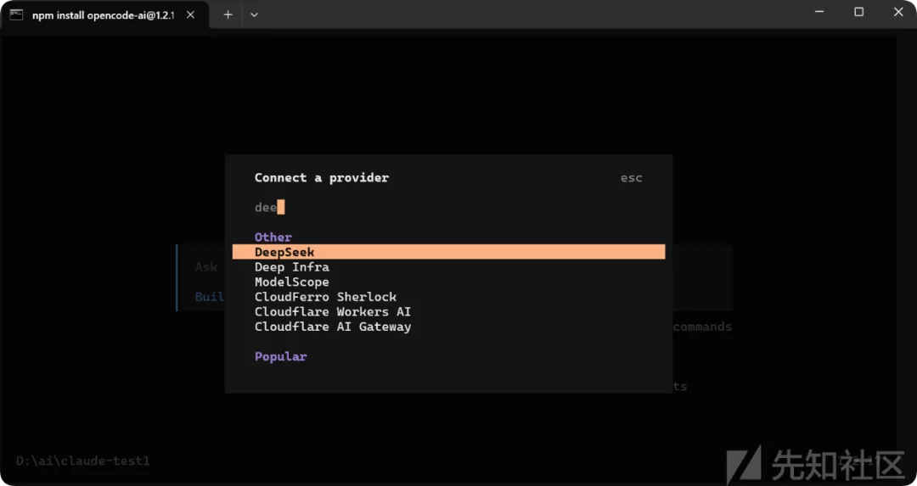
Task: Click the D:\ai\claude-test1 path text
Action: tap(83, 461)
